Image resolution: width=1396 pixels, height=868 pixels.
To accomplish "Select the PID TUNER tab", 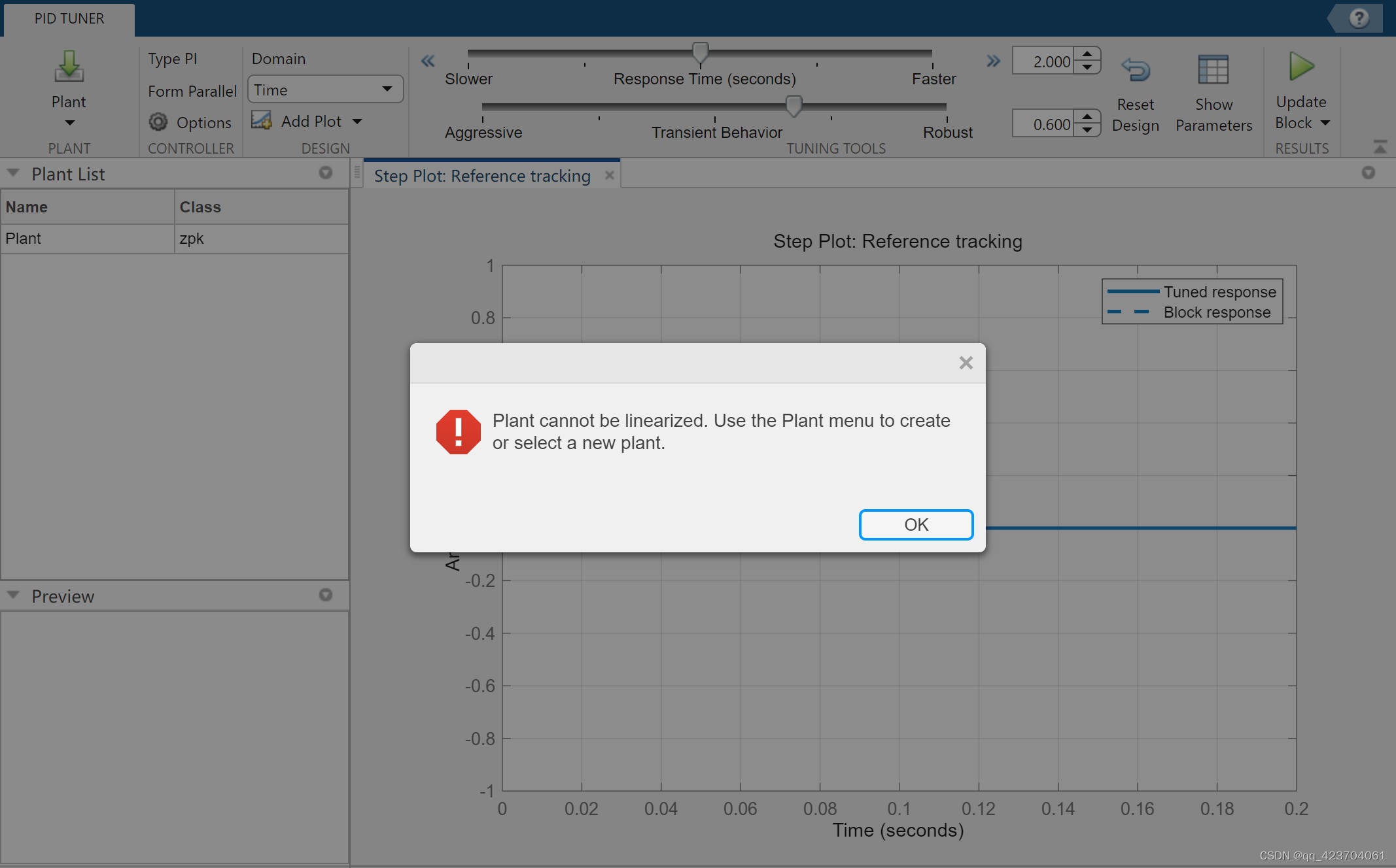I will 69,18.
